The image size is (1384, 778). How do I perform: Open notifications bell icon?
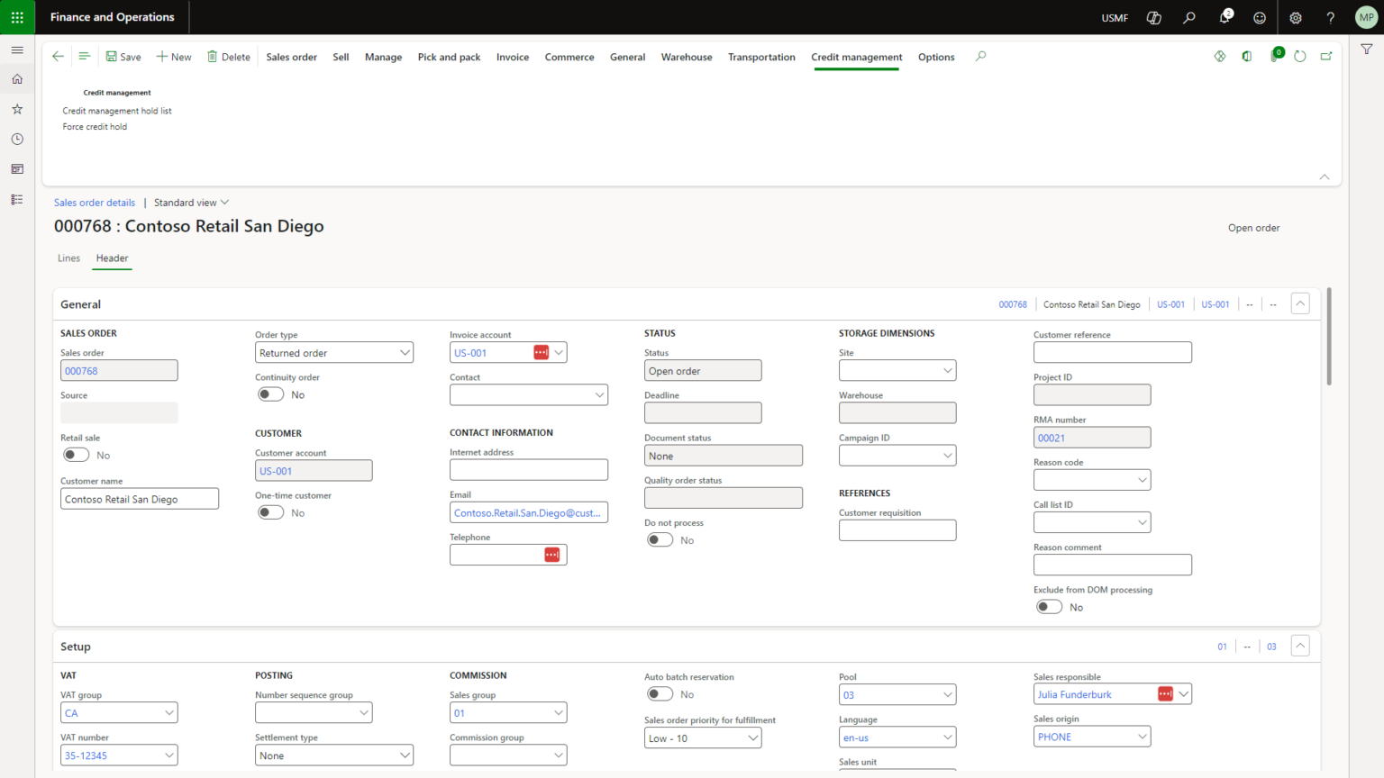1225,17
